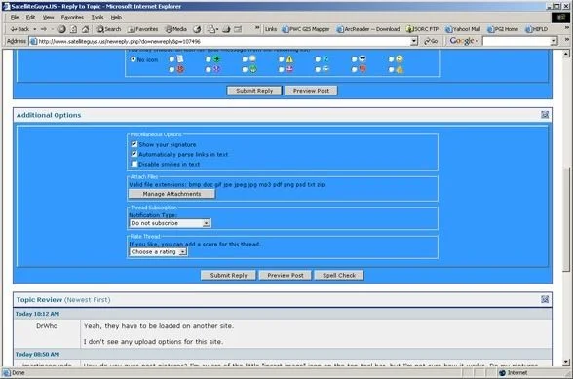The height and width of the screenshot is (379, 573).
Task: Click the Home icon in toolbar
Action: tap(86, 29)
